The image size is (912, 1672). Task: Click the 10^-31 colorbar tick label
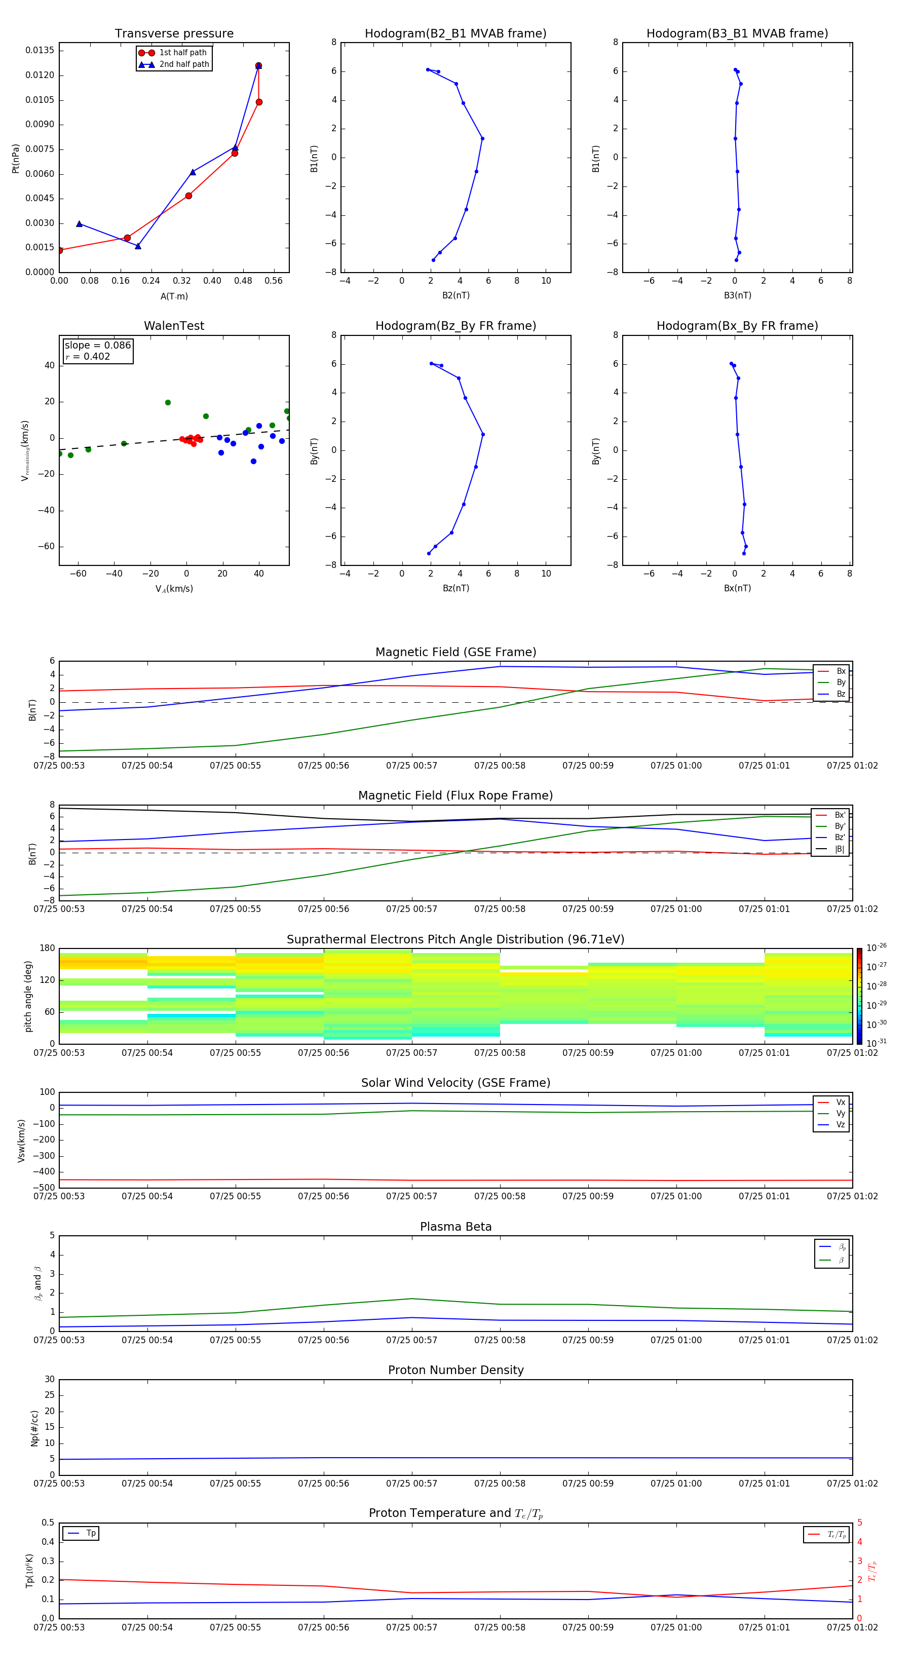877,1043
